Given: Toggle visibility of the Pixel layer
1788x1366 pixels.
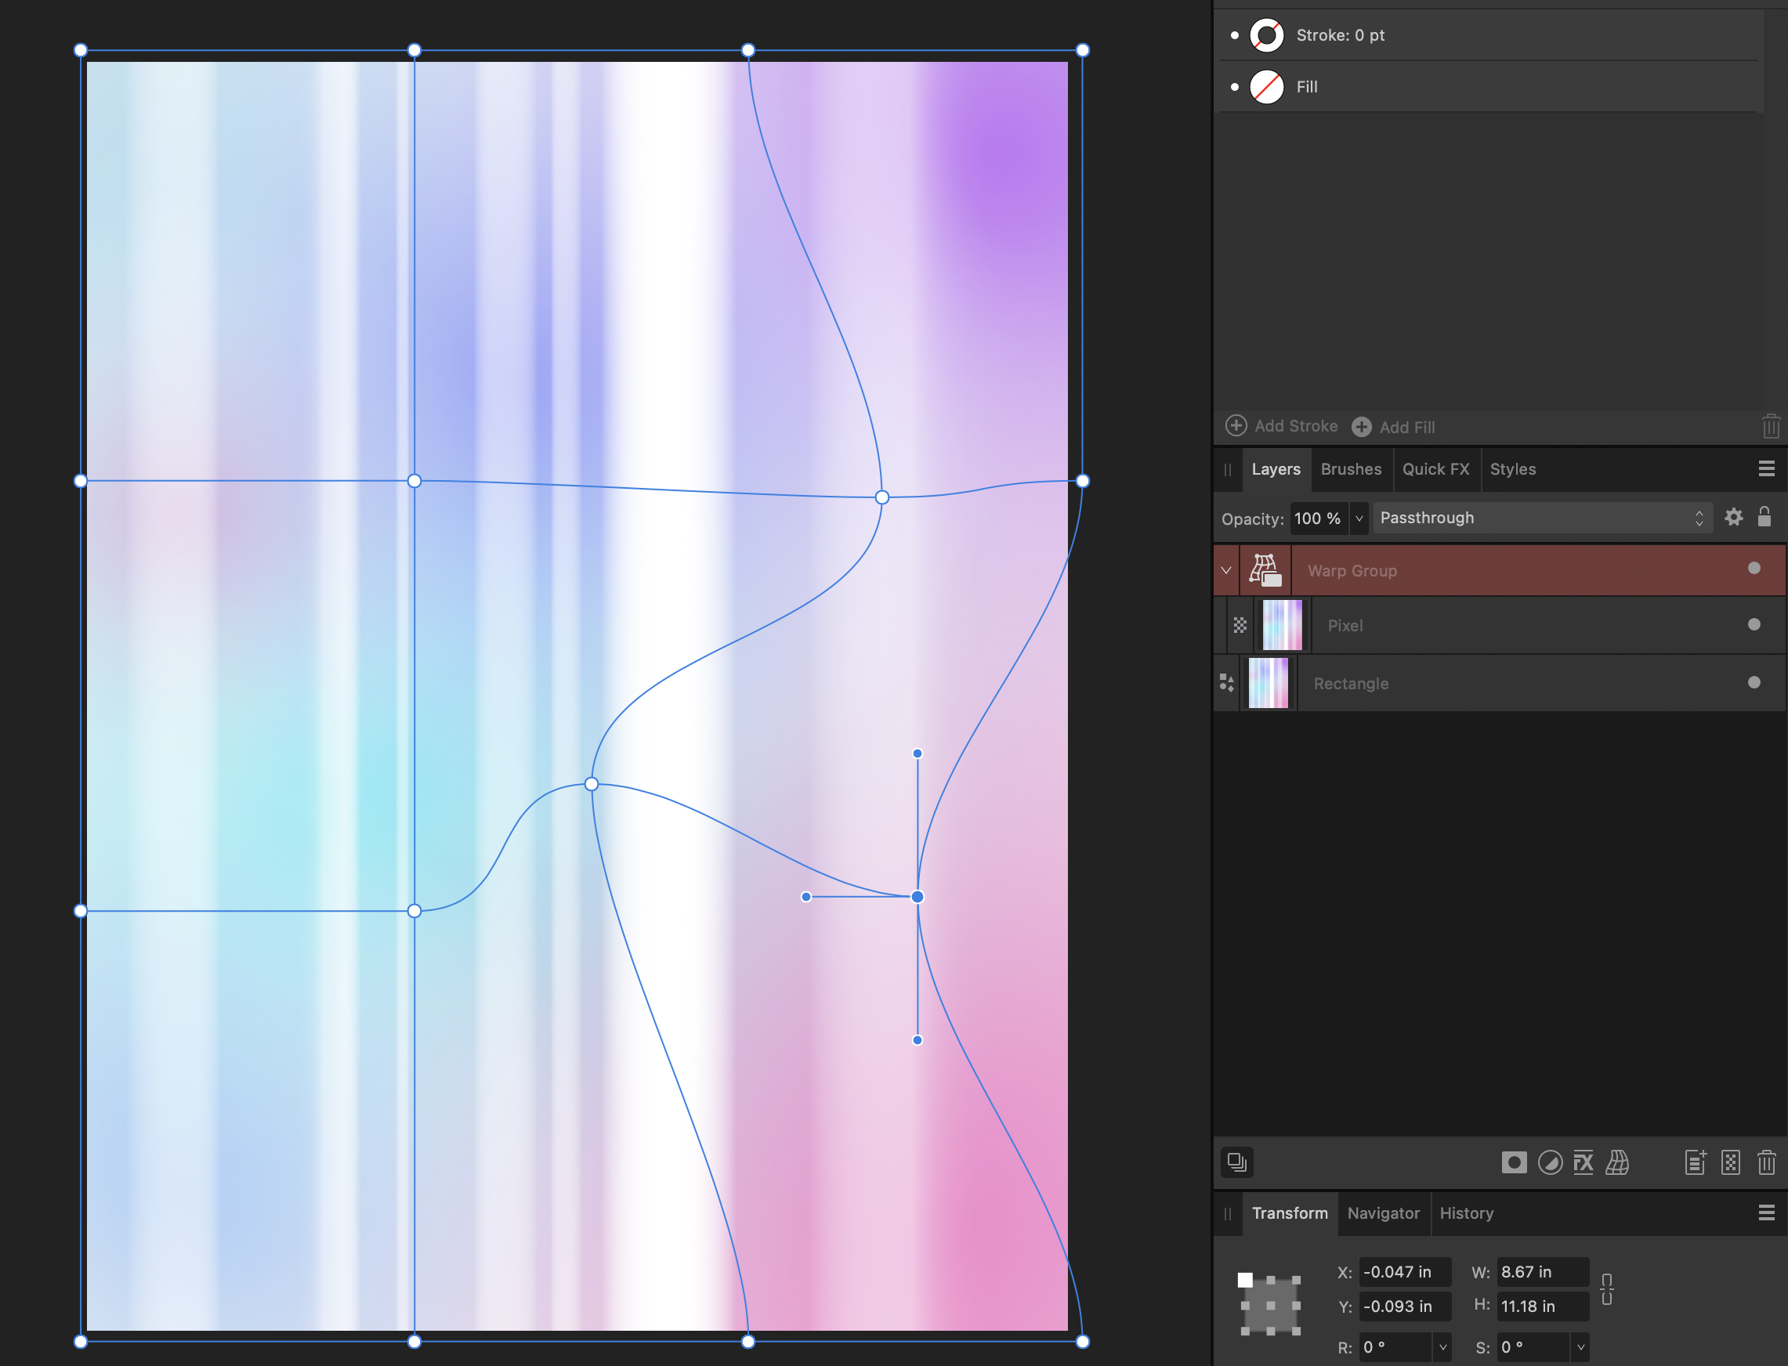Looking at the screenshot, I should 1754,624.
